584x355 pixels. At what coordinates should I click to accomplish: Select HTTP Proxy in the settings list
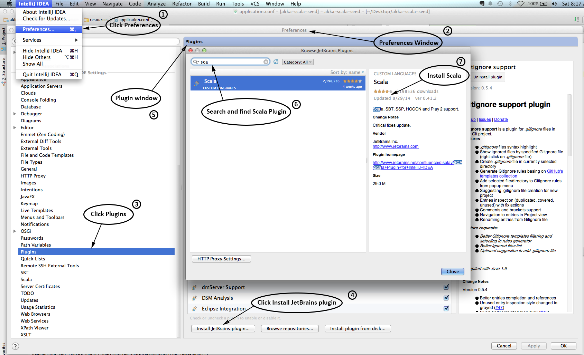33,176
